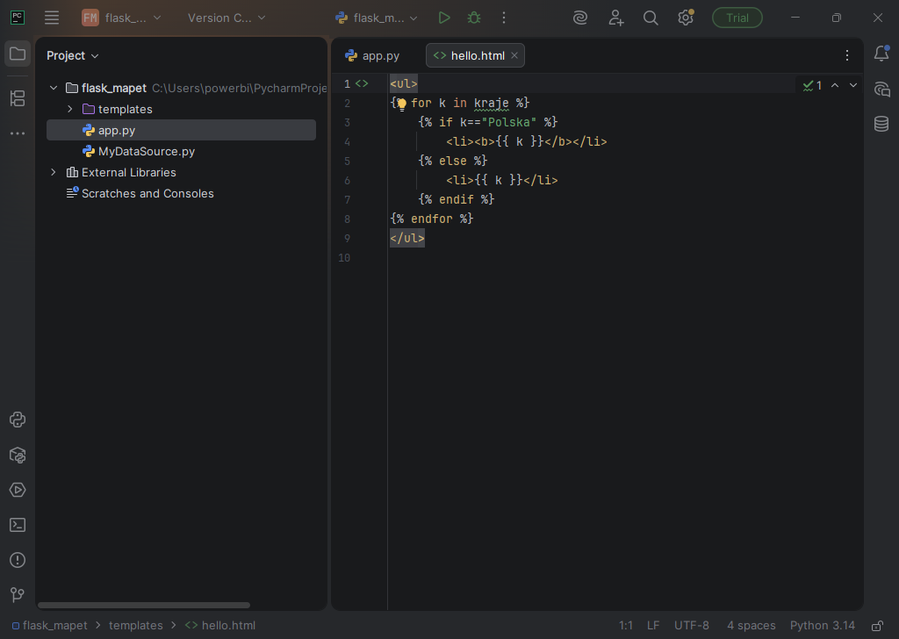Click Project panel horizontal scrollbar
This screenshot has width=899, height=639.
[x=143, y=605]
